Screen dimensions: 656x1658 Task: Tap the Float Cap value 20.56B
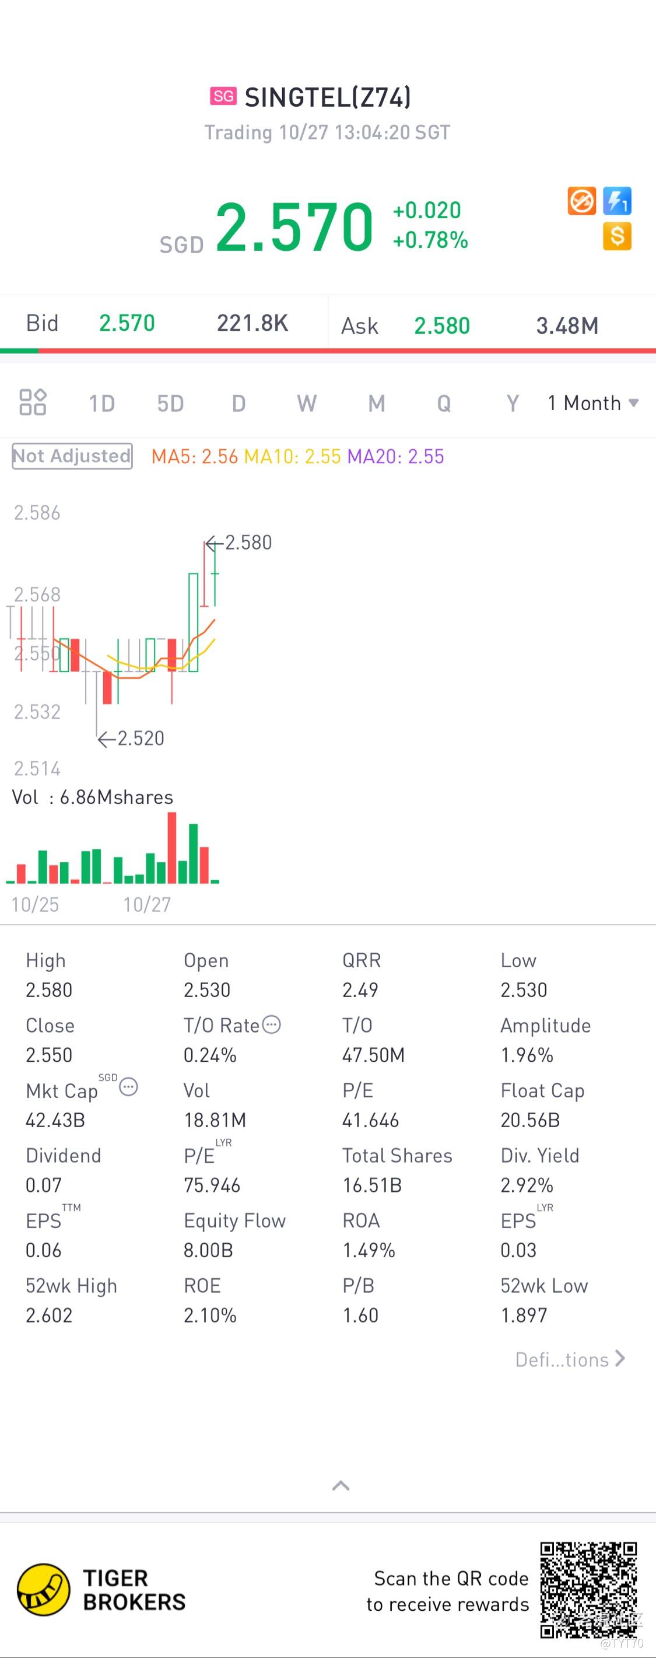pyautogui.click(x=530, y=1120)
